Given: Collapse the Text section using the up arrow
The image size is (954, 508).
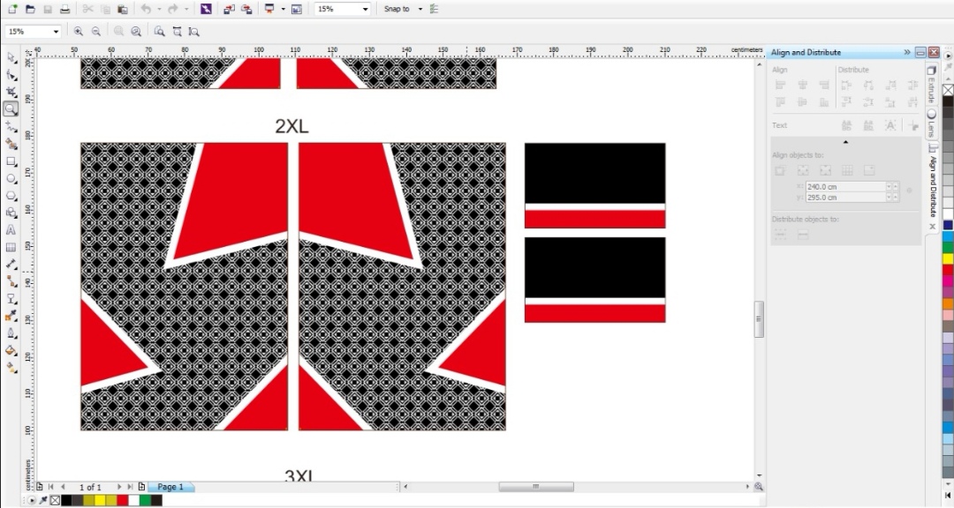Looking at the screenshot, I should click(845, 141).
